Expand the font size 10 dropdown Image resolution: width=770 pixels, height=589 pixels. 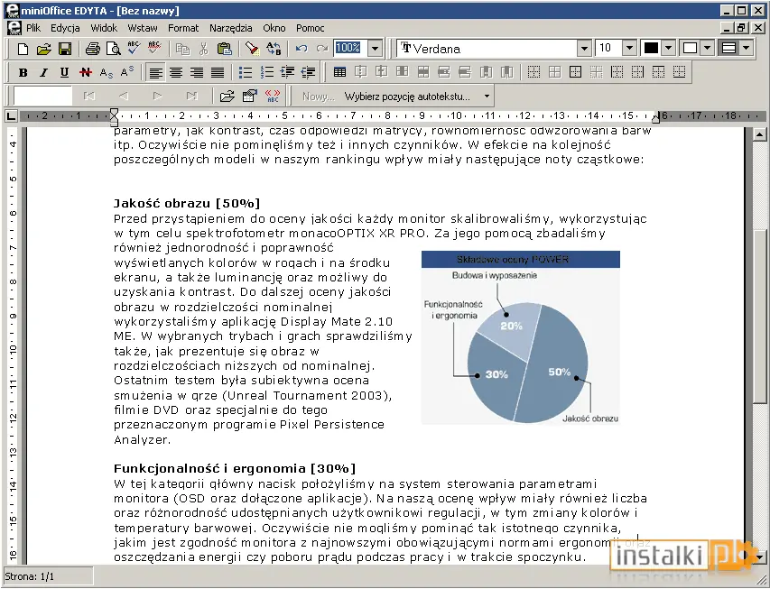(629, 49)
